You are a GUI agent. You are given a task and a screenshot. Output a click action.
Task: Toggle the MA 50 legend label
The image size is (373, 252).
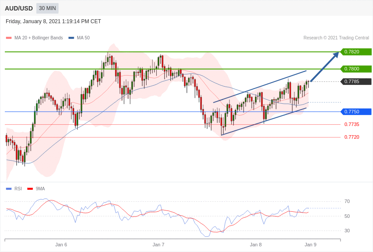[83, 38]
